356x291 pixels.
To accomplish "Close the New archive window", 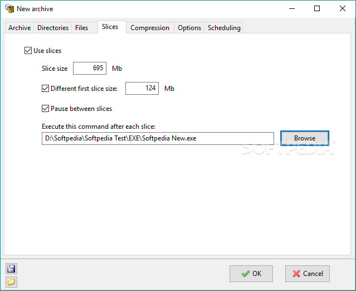I will pyautogui.click(x=343, y=8).
